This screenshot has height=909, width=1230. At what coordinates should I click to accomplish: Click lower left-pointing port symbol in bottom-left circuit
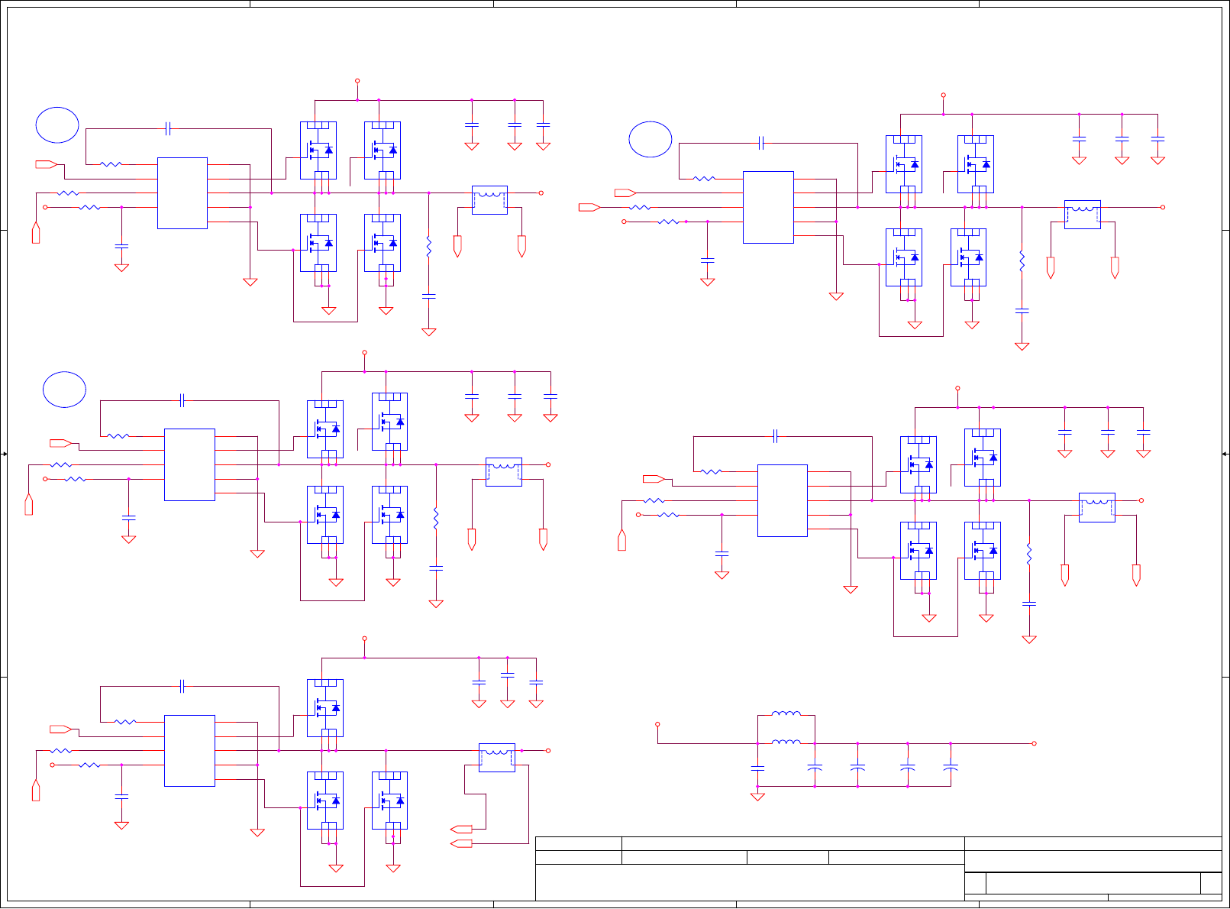461,843
